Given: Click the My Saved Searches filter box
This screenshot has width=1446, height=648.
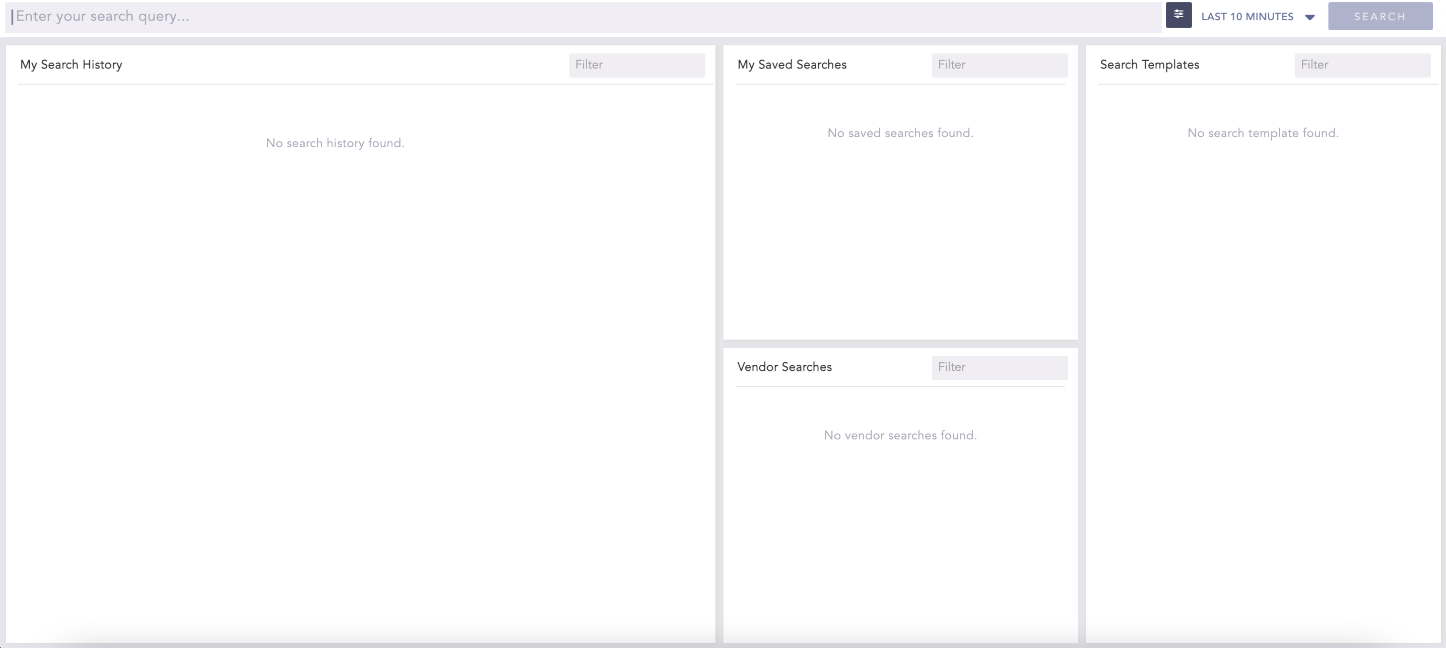Looking at the screenshot, I should click(999, 65).
